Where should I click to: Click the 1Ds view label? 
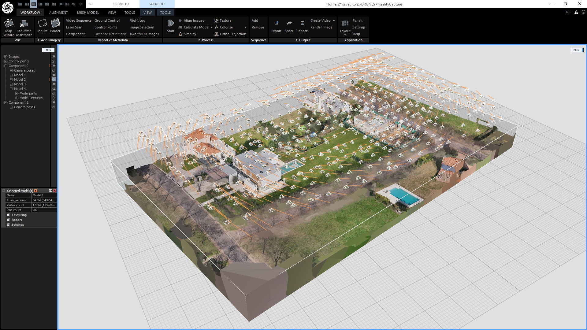pos(48,50)
